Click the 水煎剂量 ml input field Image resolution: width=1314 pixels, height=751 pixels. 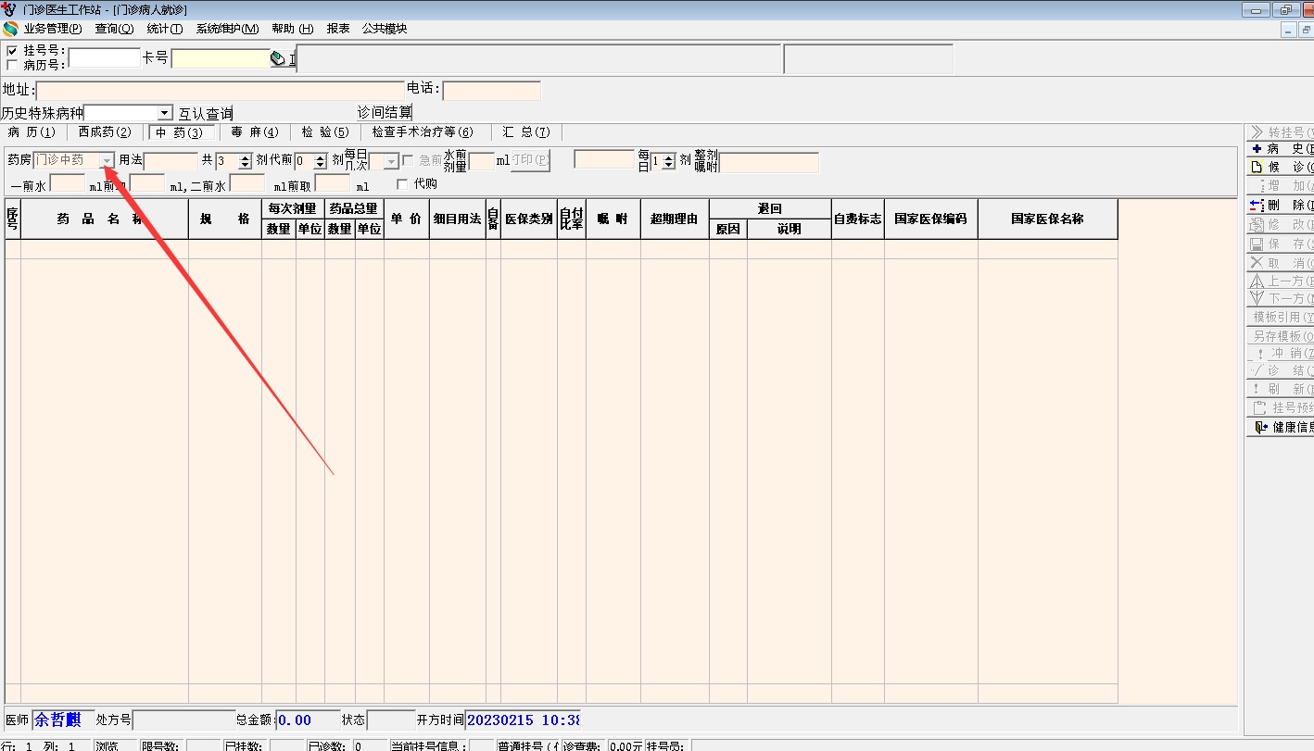(482, 161)
